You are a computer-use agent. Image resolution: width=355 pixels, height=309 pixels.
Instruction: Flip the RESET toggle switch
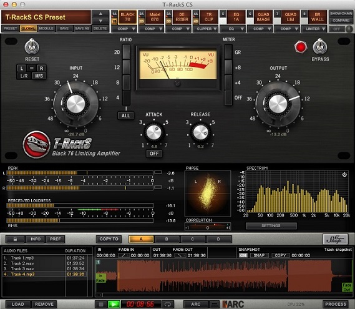pos(32,46)
